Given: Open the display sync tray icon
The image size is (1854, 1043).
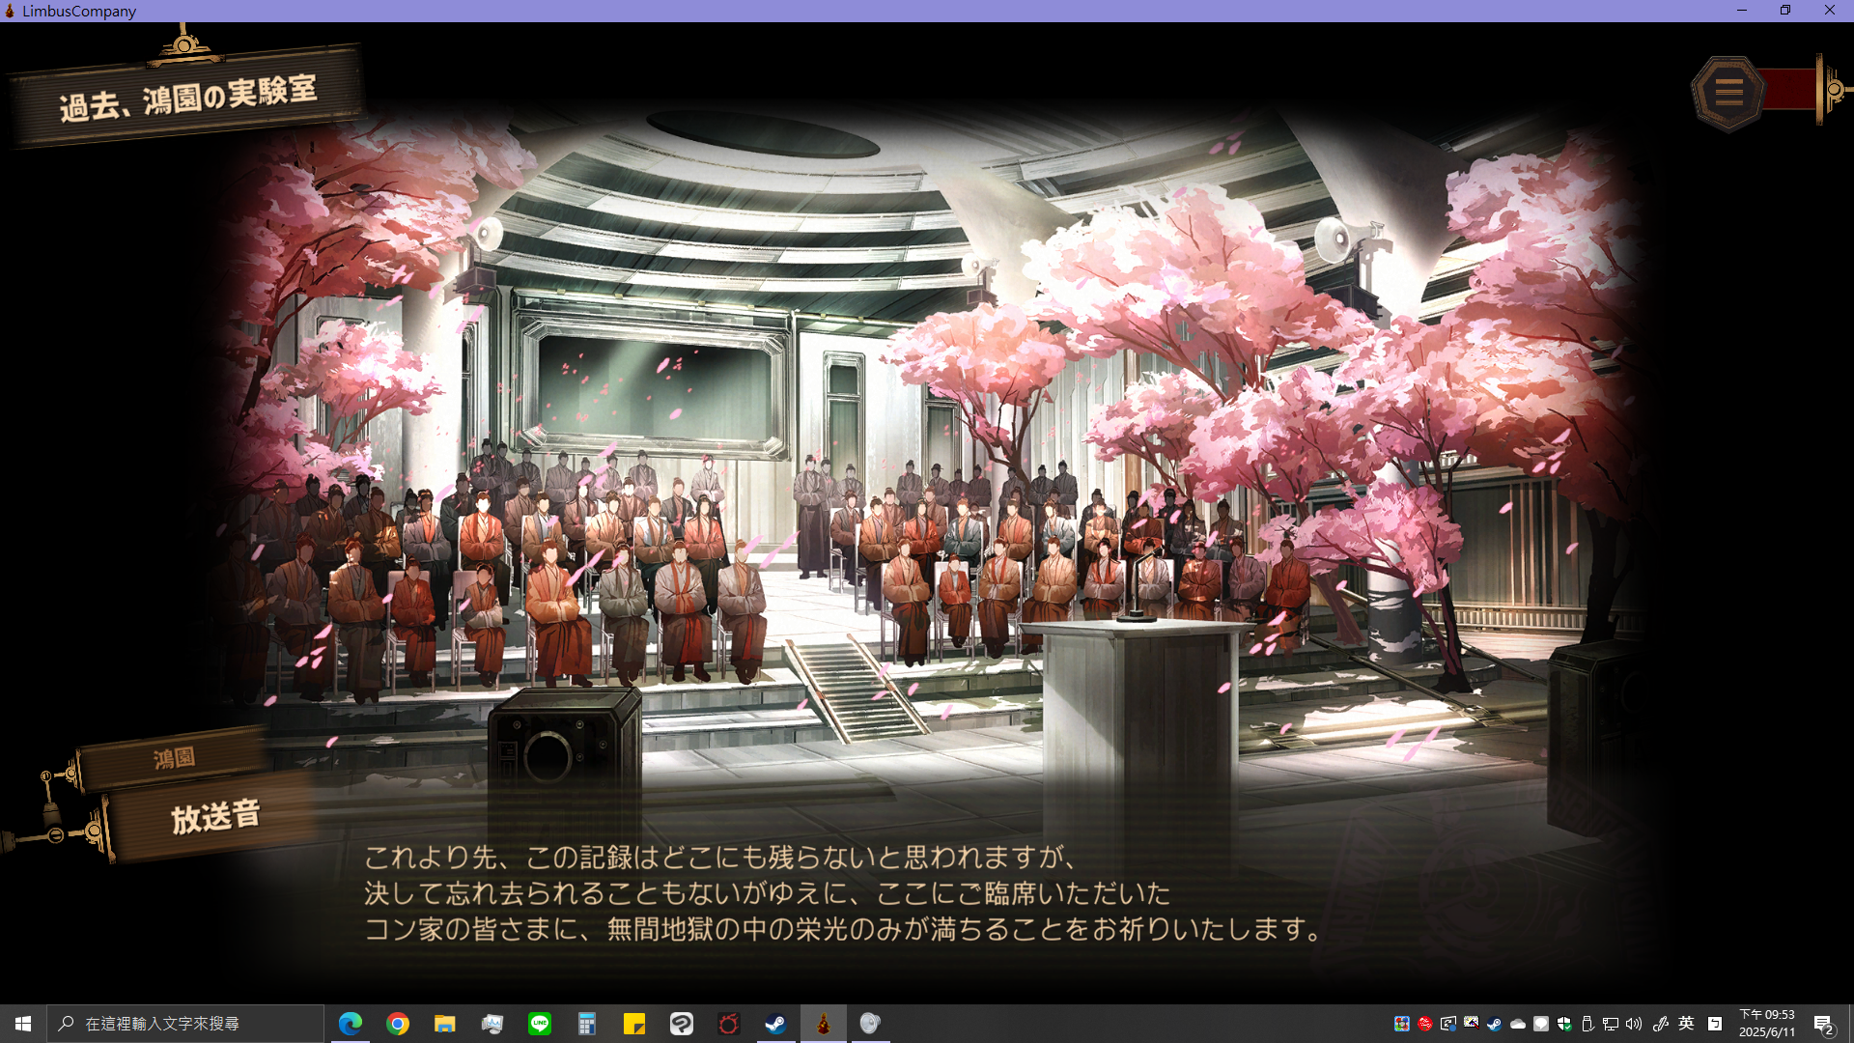Looking at the screenshot, I should click(1448, 1024).
